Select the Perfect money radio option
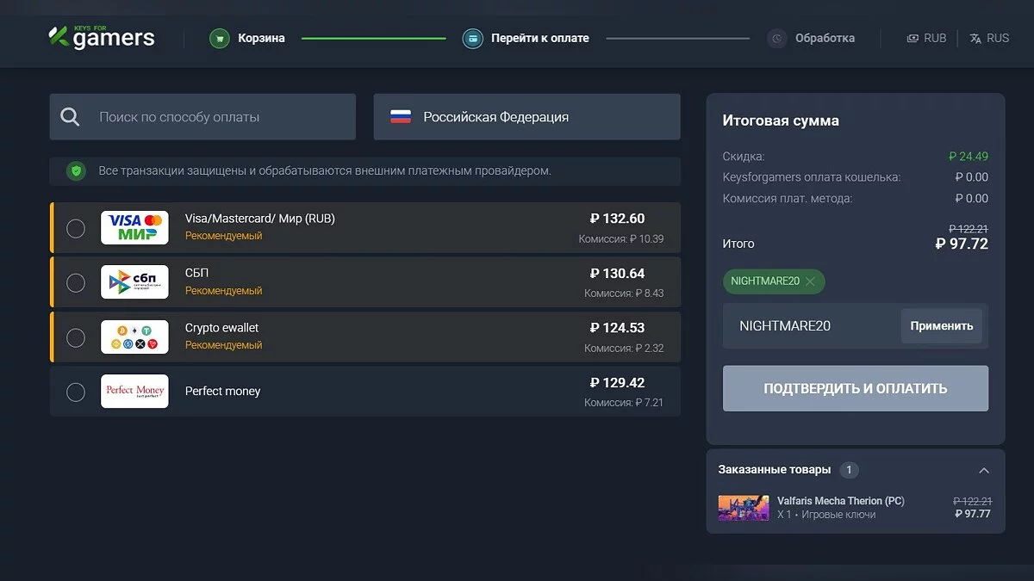 click(x=76, y=392)
